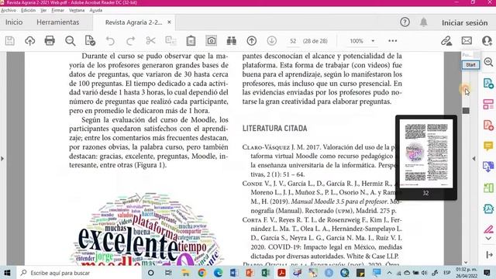Open the notifications bell icon
The width and height of the screenshot is (496, 279).
[x=424, y=22]
